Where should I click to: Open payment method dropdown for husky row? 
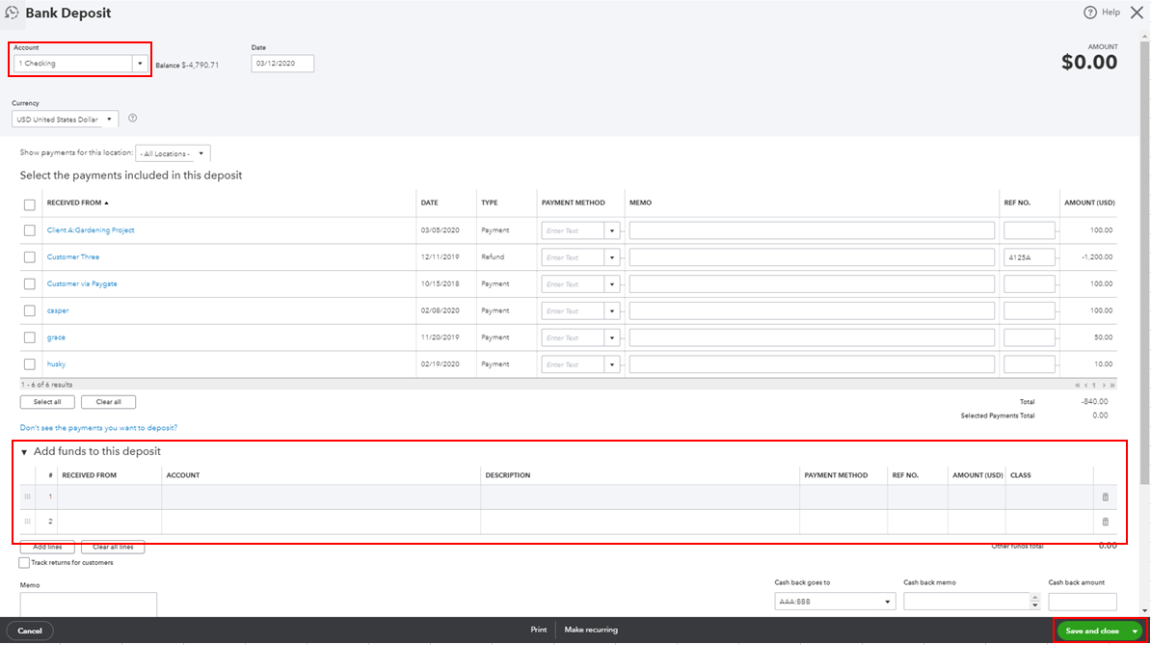[612, 364]
